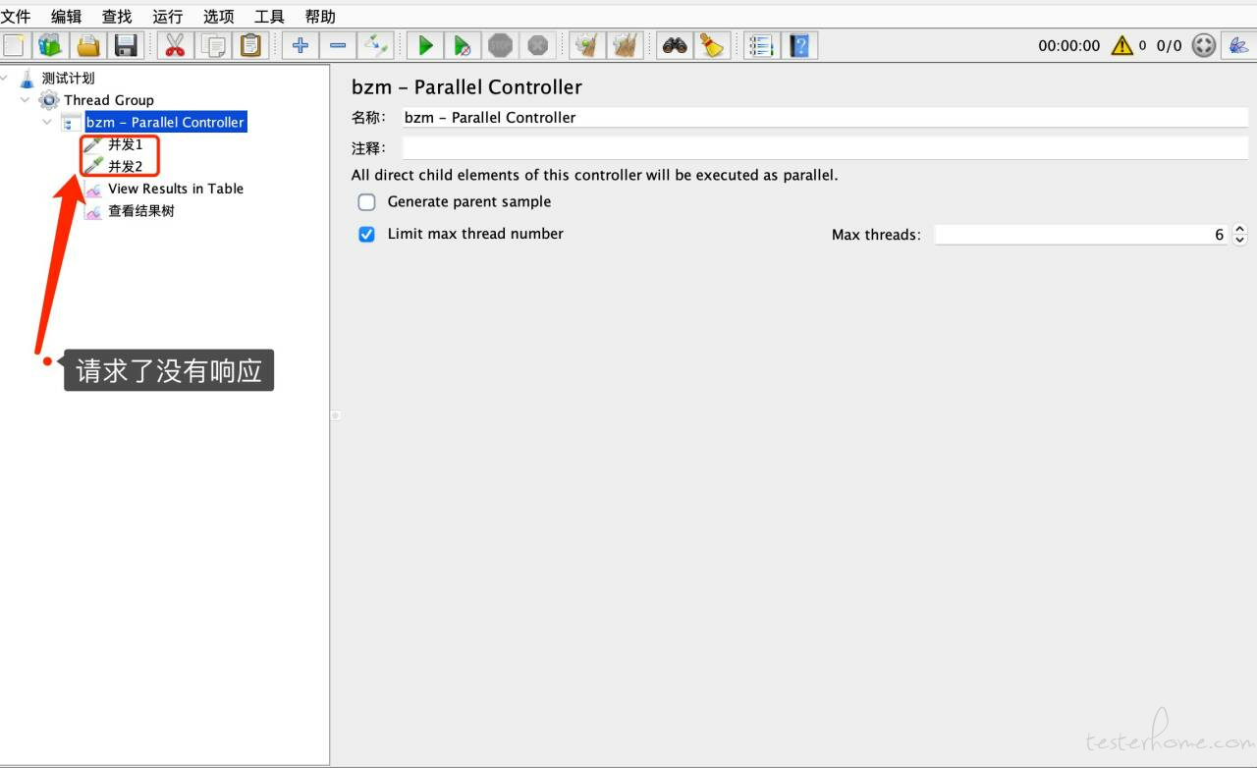The height and width of the screenshot is (768, 1257).
Task: Enable Generate parent sample checkbox
Action: 366,202
